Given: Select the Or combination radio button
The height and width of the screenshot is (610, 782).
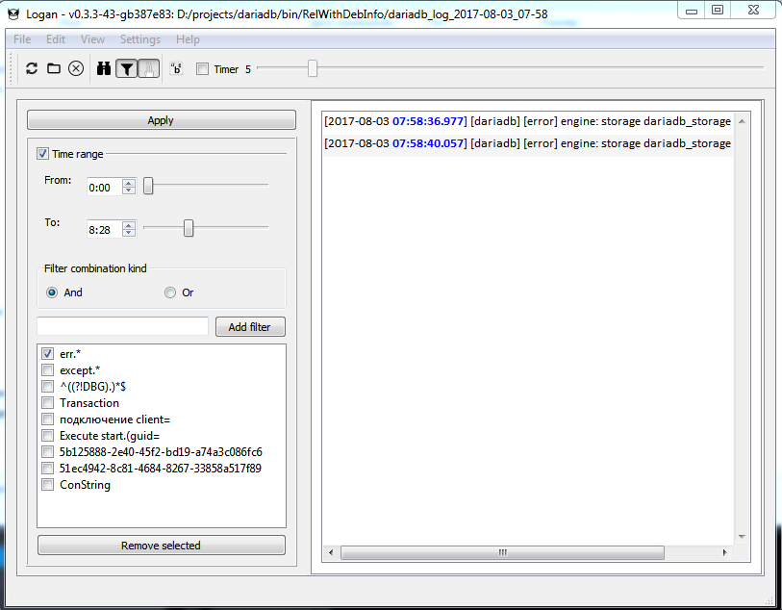Looking at the screenshot, I should [x=170, y=292].
